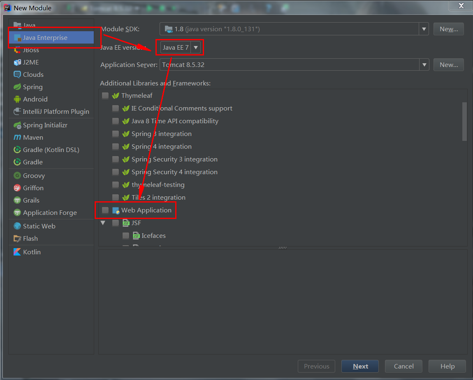Image resolution: width=473 pixels, height=380 pixels.
Task: Enable the JSF checkbox
Action: [116, 223]
